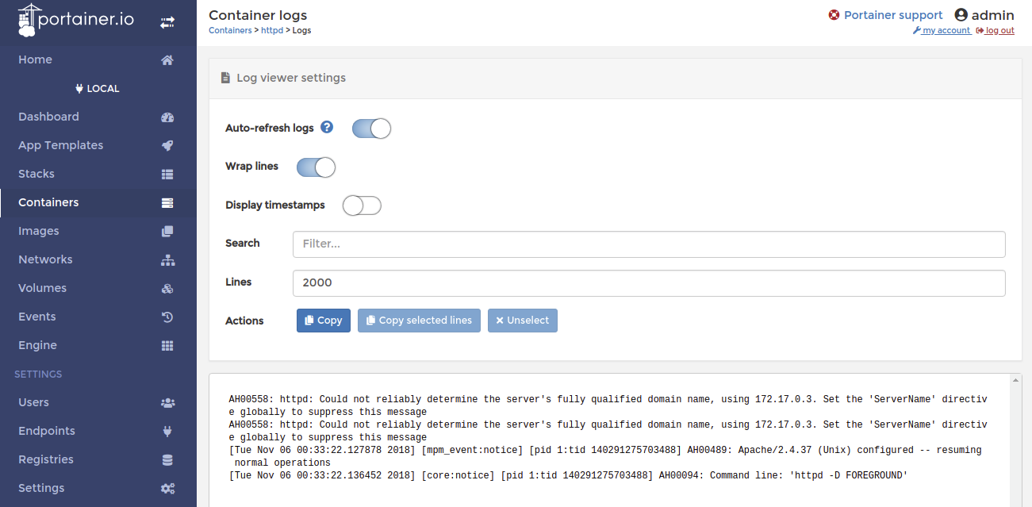Focus the Search filter input field
This screenshot has width=1032, height=507.
click(x=648, y=244)
